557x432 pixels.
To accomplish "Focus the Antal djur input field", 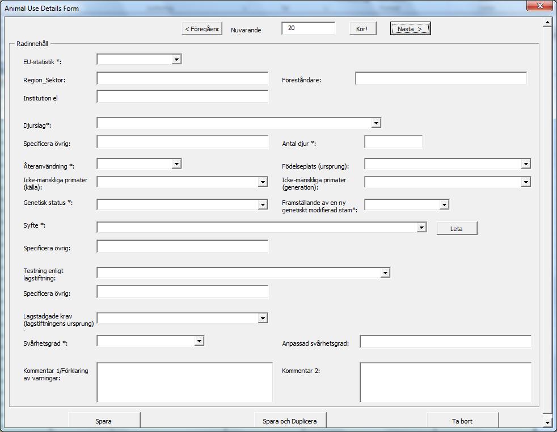I will pyautogui.click(x=393, y=142).
